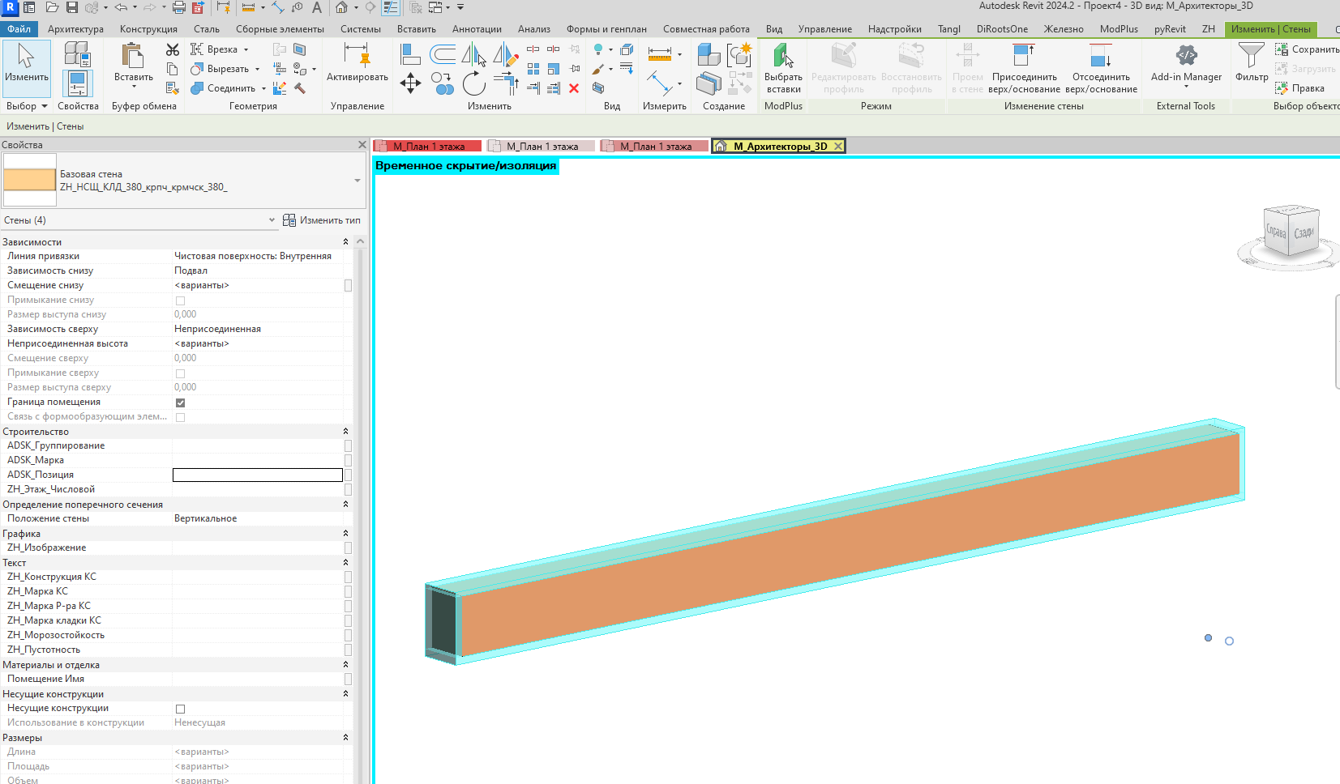This screenshot has height=784, width=1340.
Task: Click Присоединить верх/основание icon
Action: (1024, 68)
